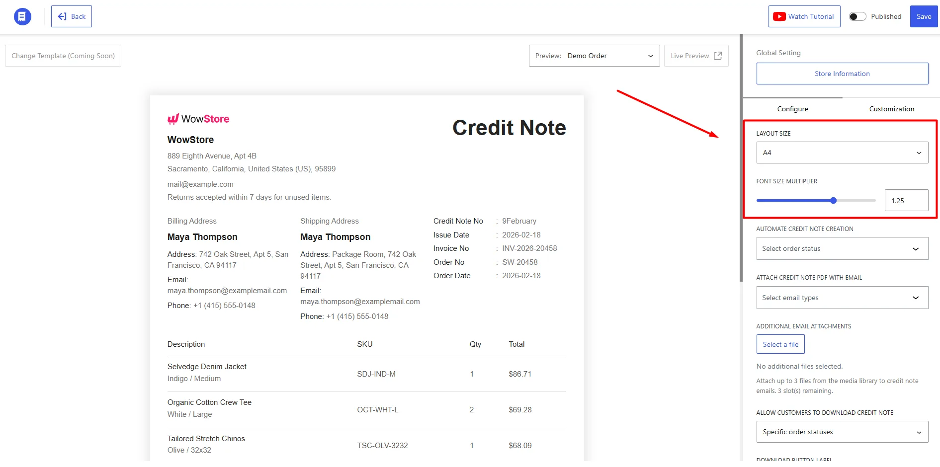This screenshot has height=467, width=940.
Task: Save the credit note template
Action: pyautogui.click(x=924, y=16)
